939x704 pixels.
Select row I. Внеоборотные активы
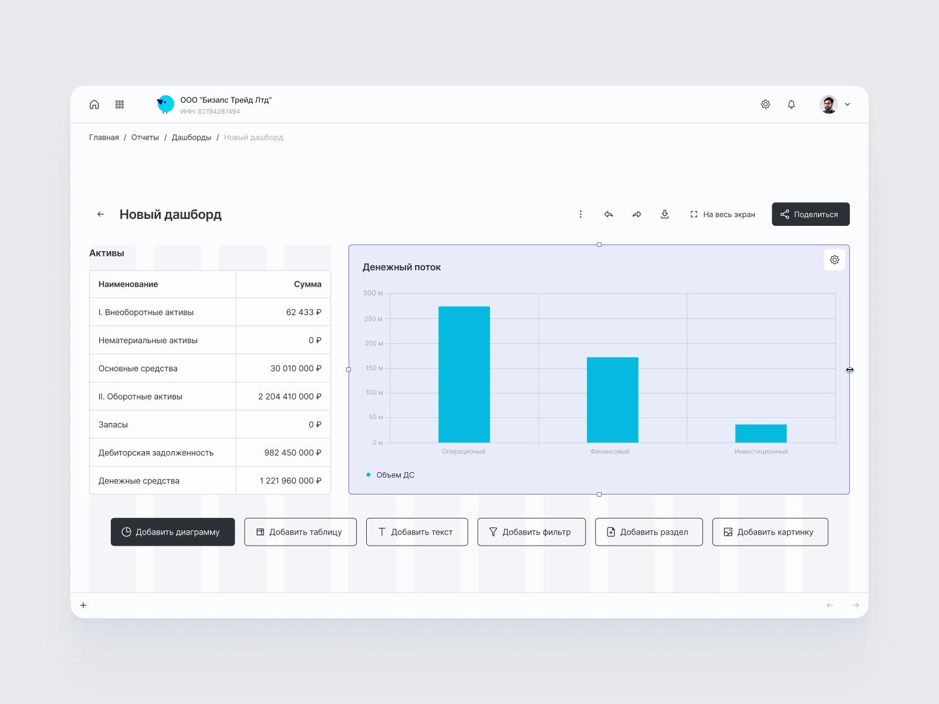pos(210,312)
